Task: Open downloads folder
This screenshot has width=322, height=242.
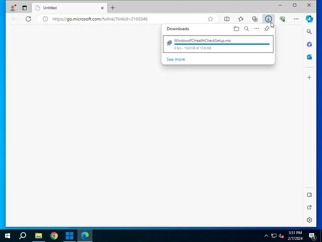Action: pyautogui.click(x=236, y=29)
